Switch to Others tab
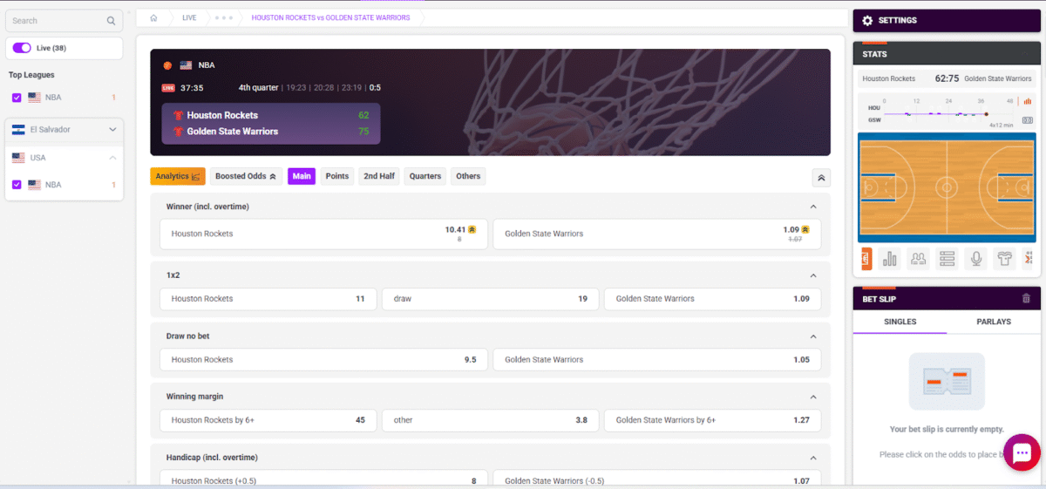 (468, 176)
